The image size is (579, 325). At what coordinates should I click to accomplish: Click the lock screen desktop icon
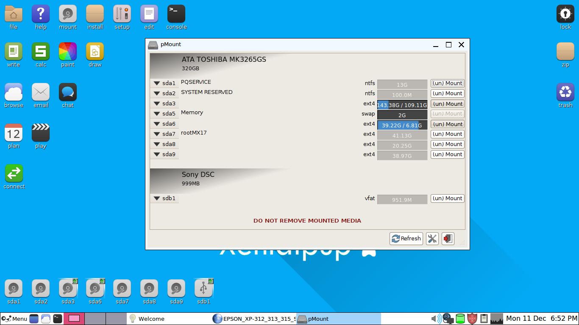click(x=565, y=17)
